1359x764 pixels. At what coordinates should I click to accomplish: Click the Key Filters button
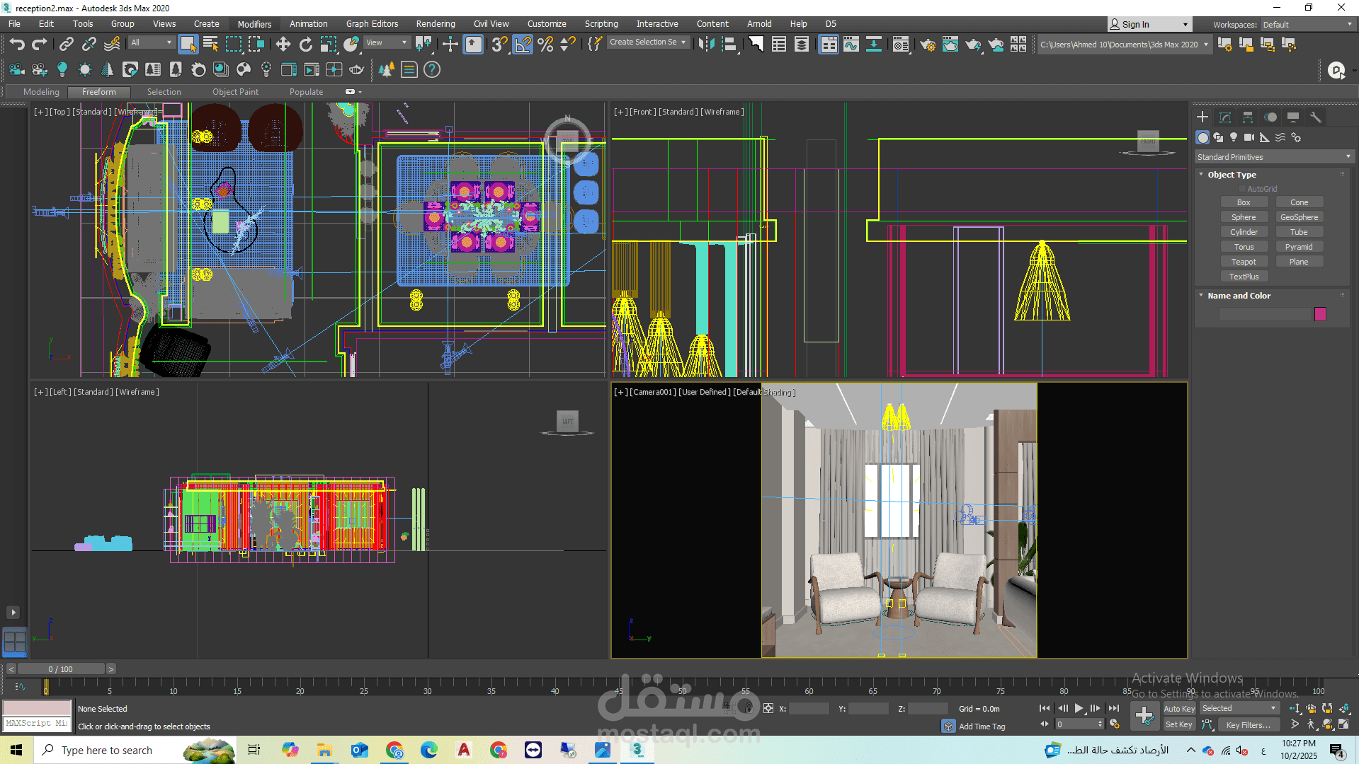click(1248, 725)
